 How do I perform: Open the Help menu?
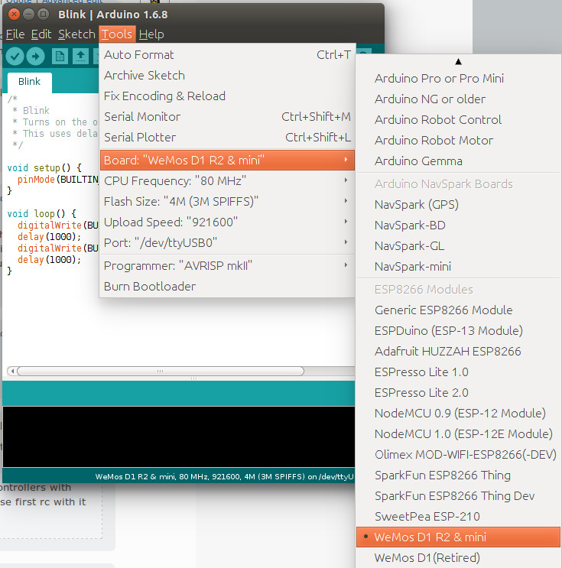coord(151,34)
